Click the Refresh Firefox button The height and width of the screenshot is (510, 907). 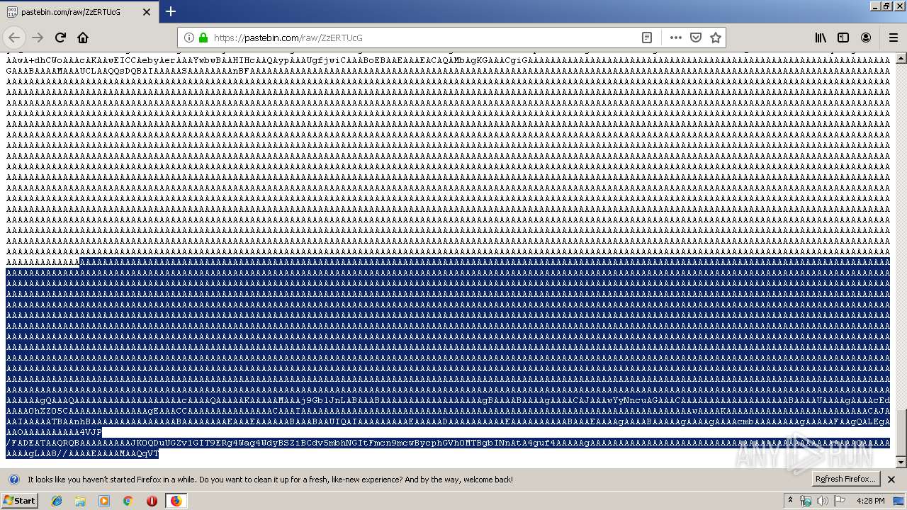[845, 479]
